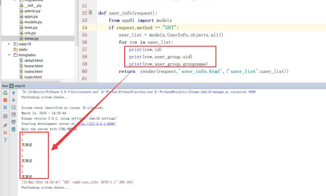
Task: Click 'print(row.user_group.uid)' statement
Action: click(160, 57)
